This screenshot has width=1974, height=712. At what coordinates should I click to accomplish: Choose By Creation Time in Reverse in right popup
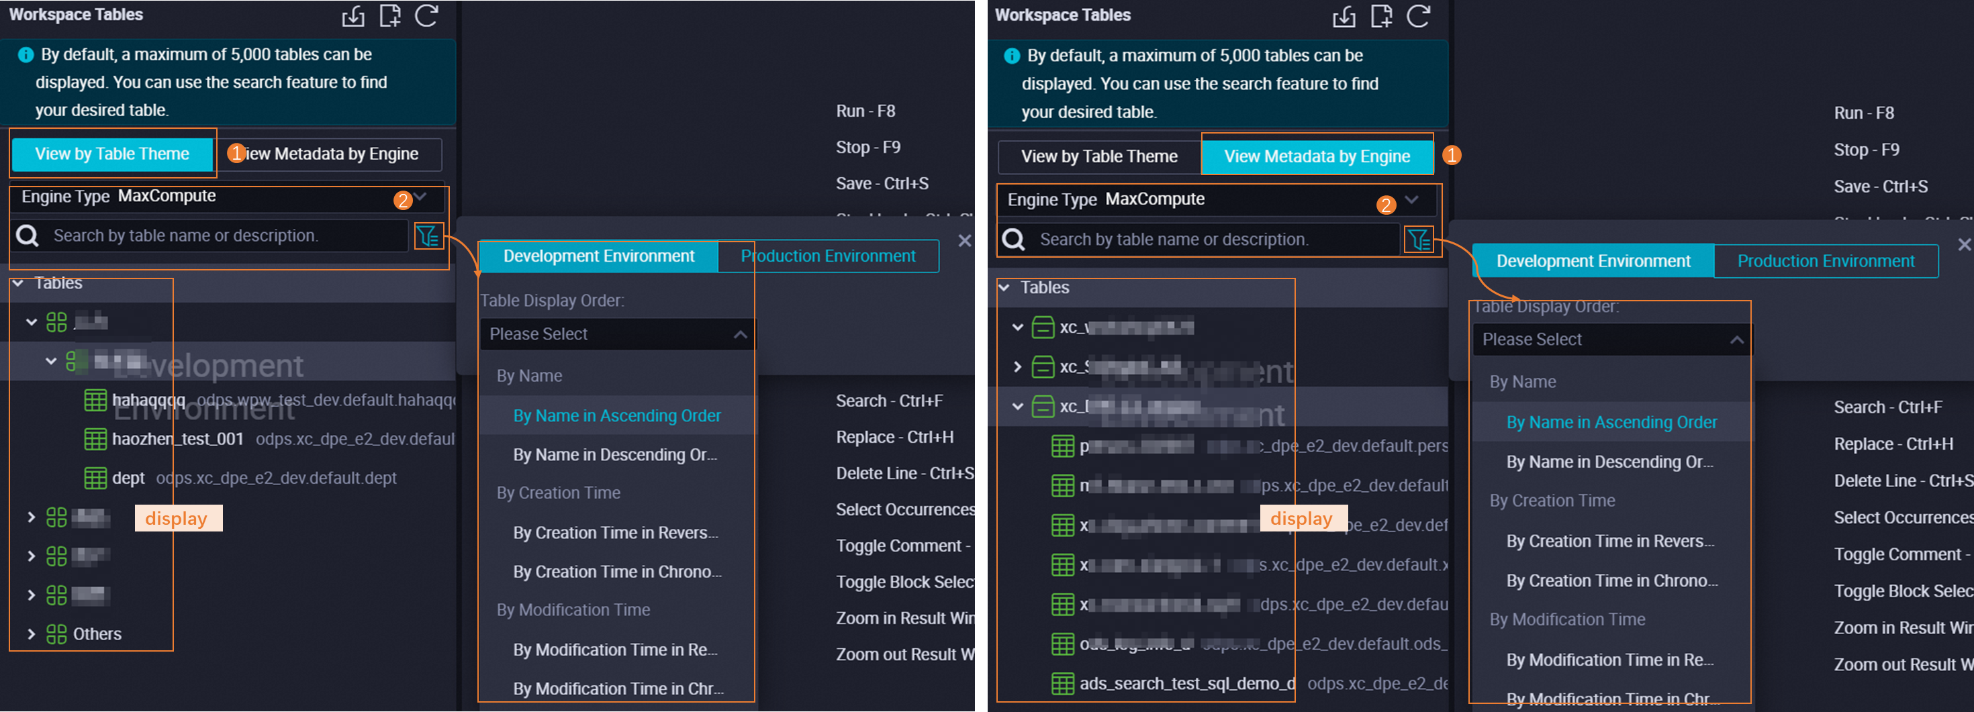click(1611, 540)
